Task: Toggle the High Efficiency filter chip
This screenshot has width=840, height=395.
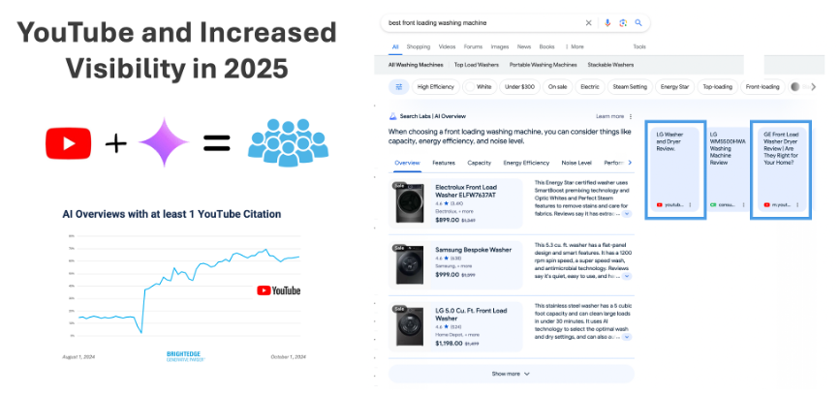Action: click(435, 87)
